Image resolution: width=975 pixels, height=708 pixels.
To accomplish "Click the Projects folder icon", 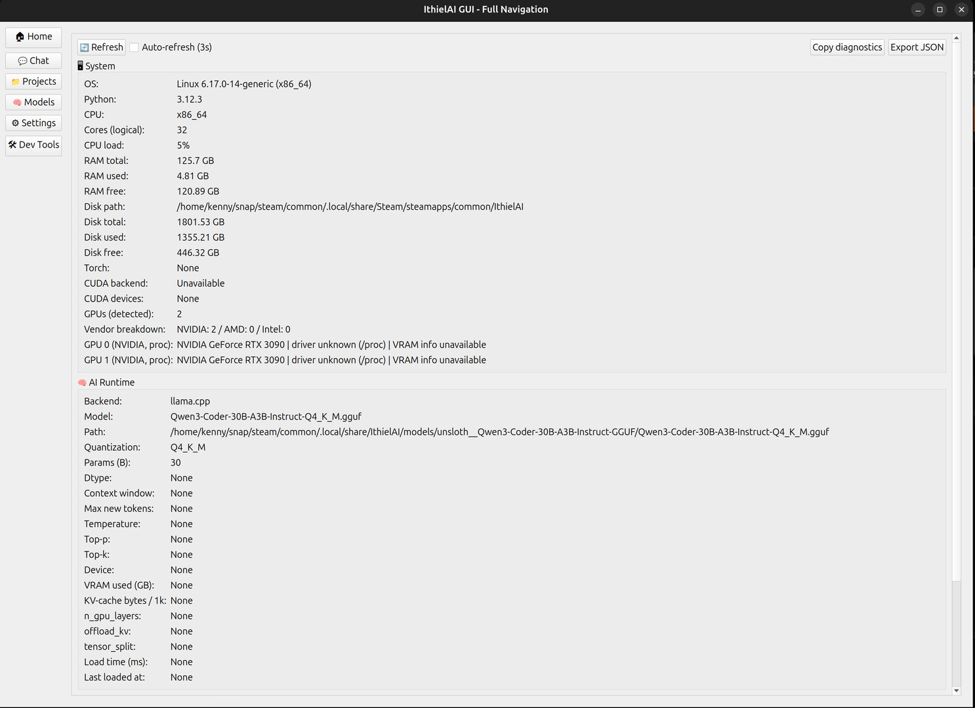I will (x=16, y=81).
